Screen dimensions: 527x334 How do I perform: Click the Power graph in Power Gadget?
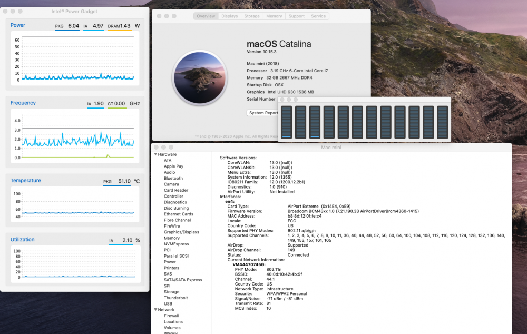75,58
